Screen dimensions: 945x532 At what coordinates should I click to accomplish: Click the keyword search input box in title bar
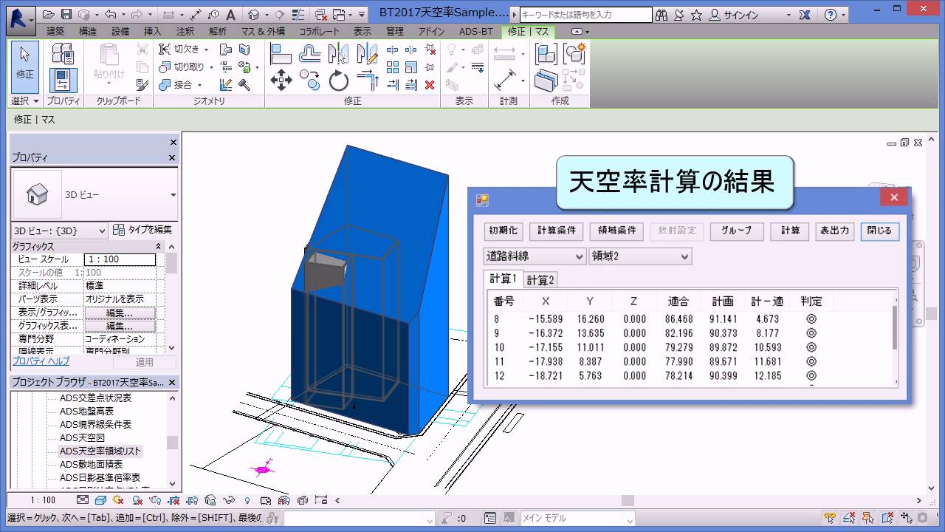586,15
